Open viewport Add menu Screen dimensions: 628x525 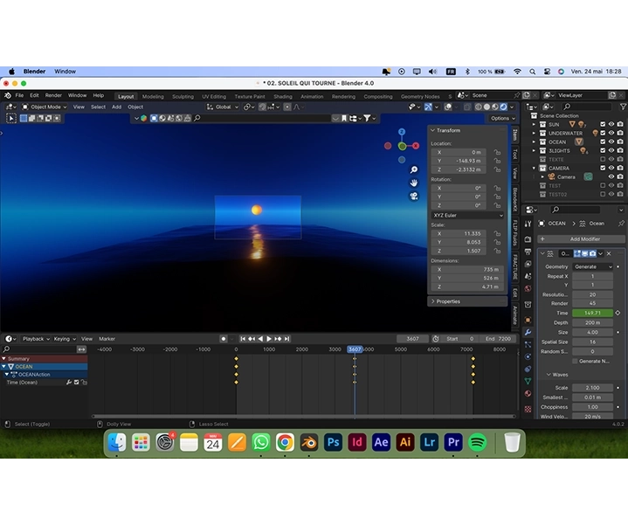point(116,107)
